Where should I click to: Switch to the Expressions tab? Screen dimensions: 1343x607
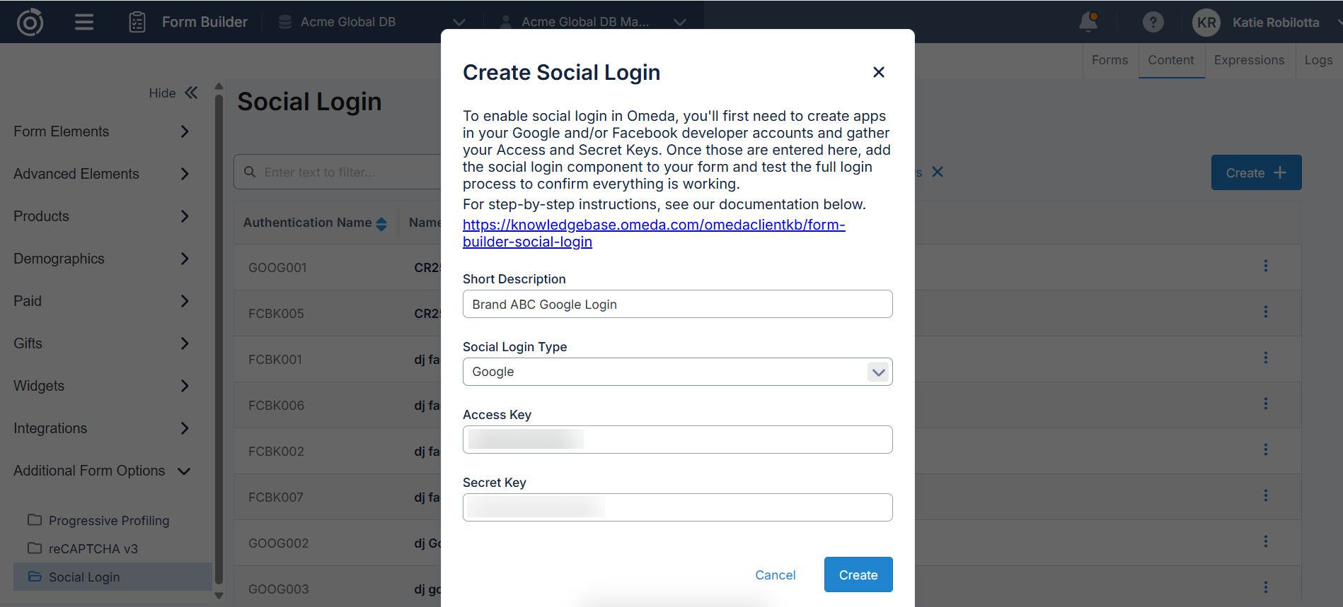1249,60
